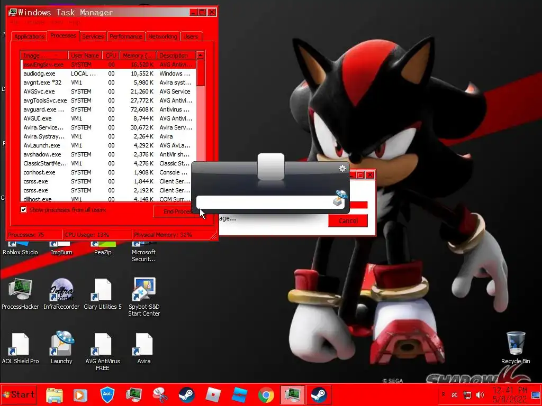Click the process list scroll-up arrow

pyautogui.click(x=201, y=55)
